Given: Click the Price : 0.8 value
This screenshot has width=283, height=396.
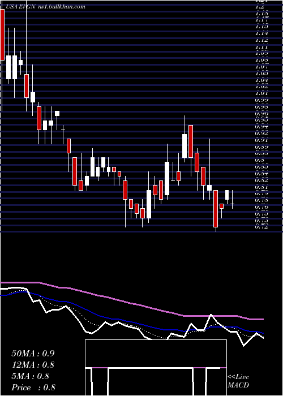Looking at the screenshot, I should click(33, 388).
